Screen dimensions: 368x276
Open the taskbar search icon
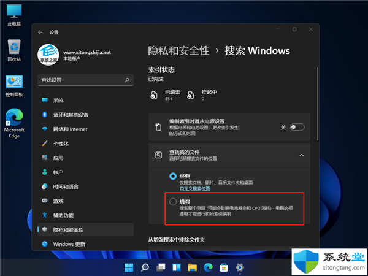145,267
